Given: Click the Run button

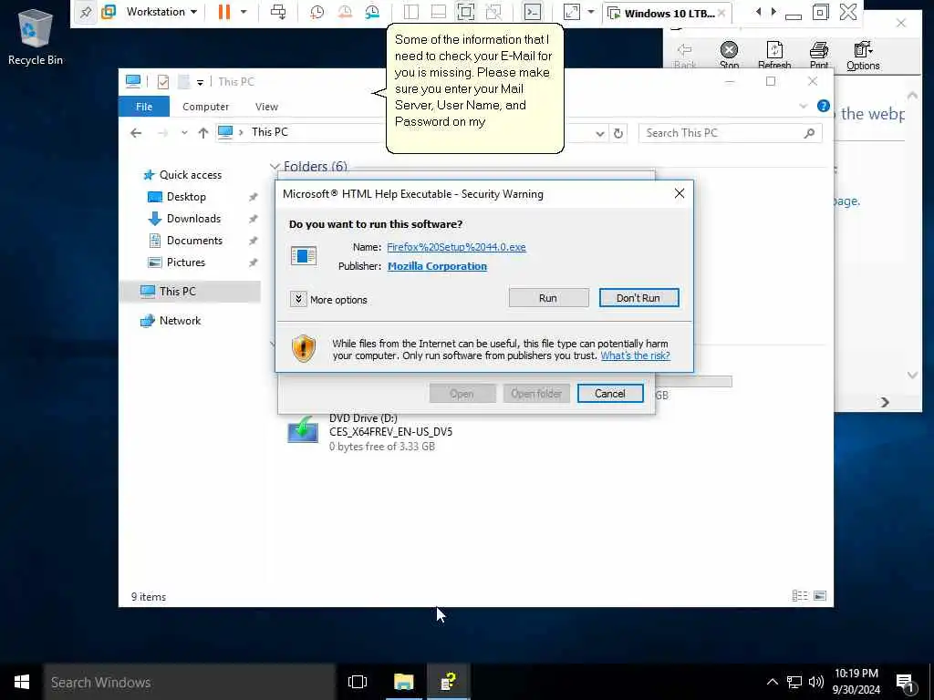Looking at the screenshot, I should [x=548, y=298].
